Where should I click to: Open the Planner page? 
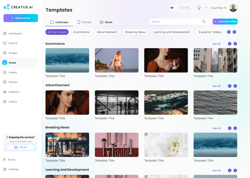tap(10, 82)
